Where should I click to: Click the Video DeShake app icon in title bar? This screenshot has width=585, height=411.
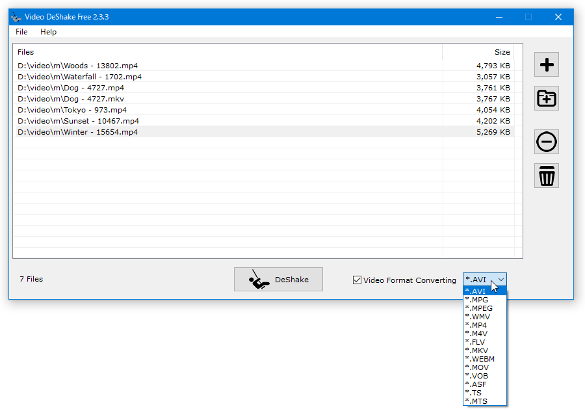(16, 17)
